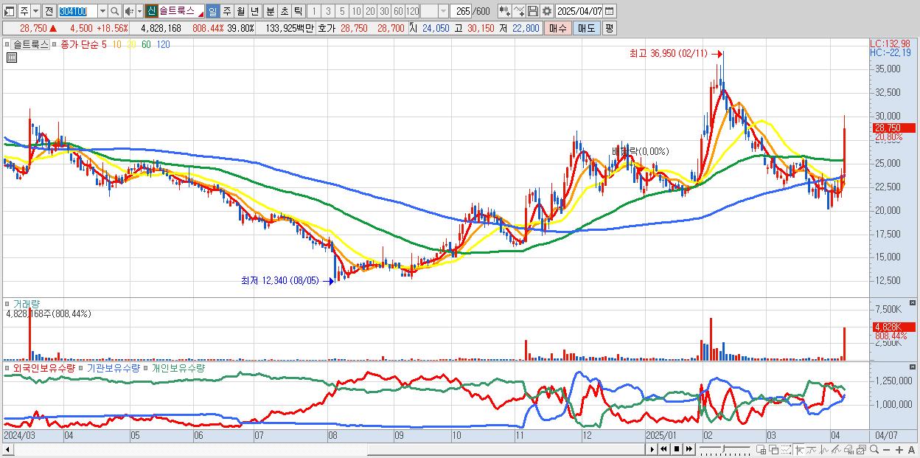The width and height of the screenshot is (920, 458).
Task: Select the 1 interval button
Action: (x=313, y=11)
